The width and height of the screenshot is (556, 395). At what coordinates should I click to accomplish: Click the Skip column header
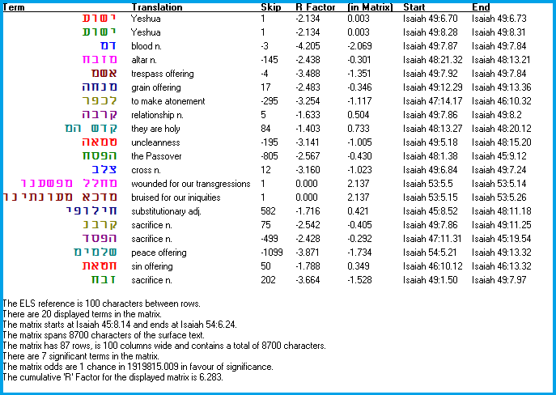[x=270, y=7]
